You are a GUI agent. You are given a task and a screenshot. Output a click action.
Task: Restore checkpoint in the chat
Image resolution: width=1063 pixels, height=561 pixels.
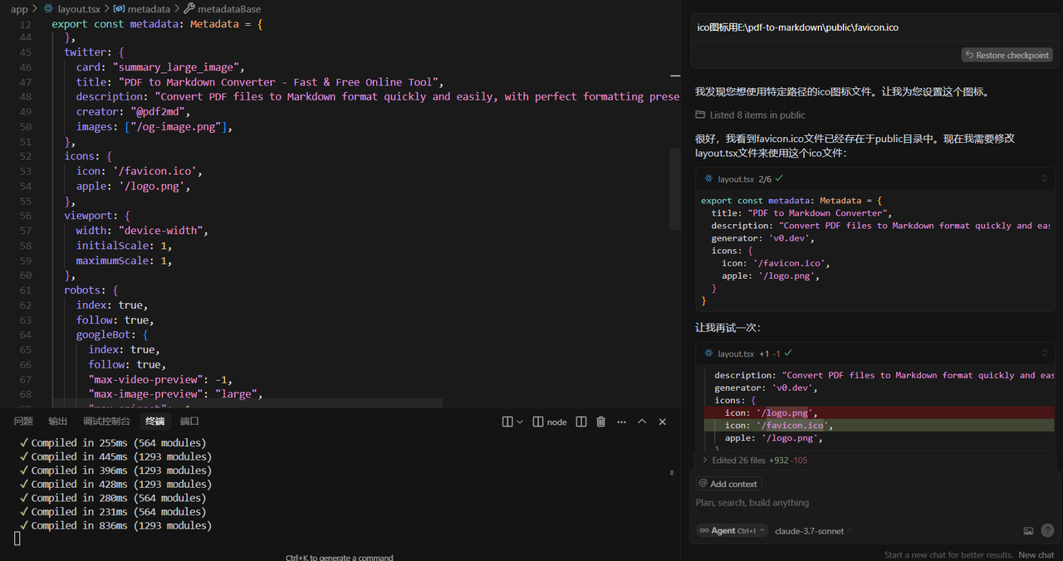point(1007,55)
